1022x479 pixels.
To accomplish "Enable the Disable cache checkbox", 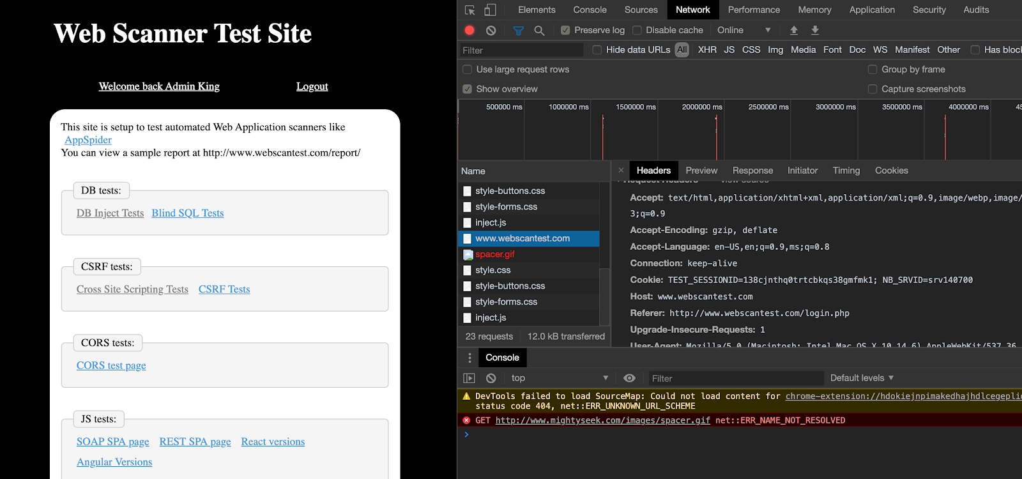I will (x=637, y=30).
